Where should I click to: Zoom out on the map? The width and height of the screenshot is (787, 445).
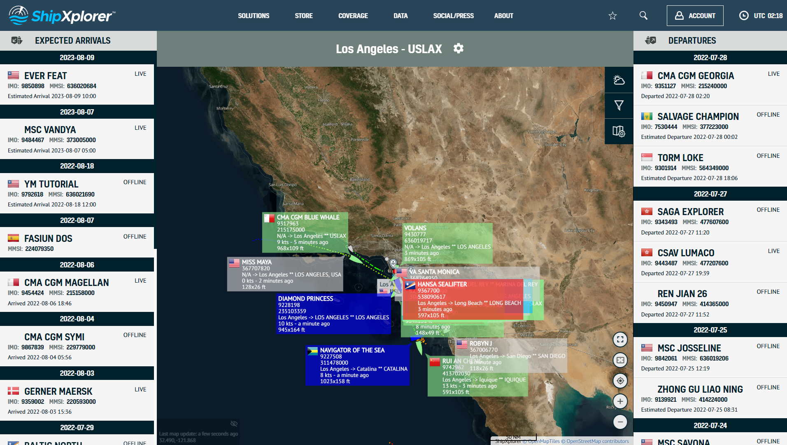(620, 422)
